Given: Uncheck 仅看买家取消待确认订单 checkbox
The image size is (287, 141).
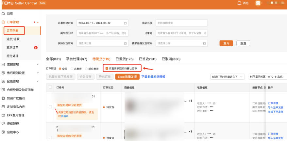Looking at the screenshot, I should click(x=107, y=69).
